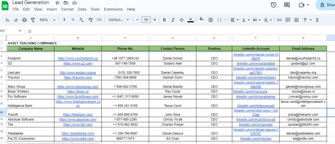335x144 pixels.
Task: Select column C header
Action: 125,38
